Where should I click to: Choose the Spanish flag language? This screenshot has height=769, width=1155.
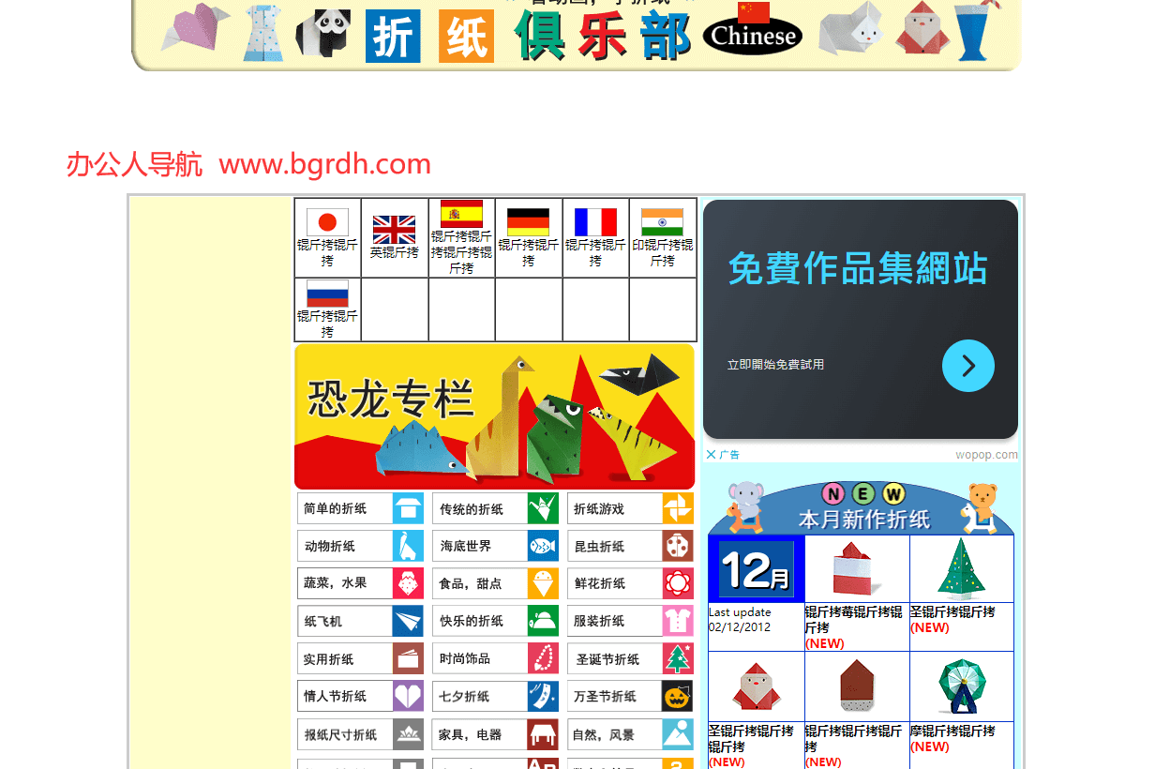(x=461, y=214)
